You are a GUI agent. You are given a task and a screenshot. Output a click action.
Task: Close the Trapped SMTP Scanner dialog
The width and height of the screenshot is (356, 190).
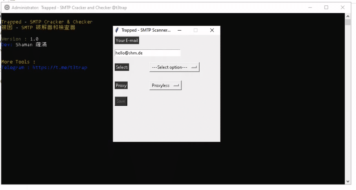212,30
